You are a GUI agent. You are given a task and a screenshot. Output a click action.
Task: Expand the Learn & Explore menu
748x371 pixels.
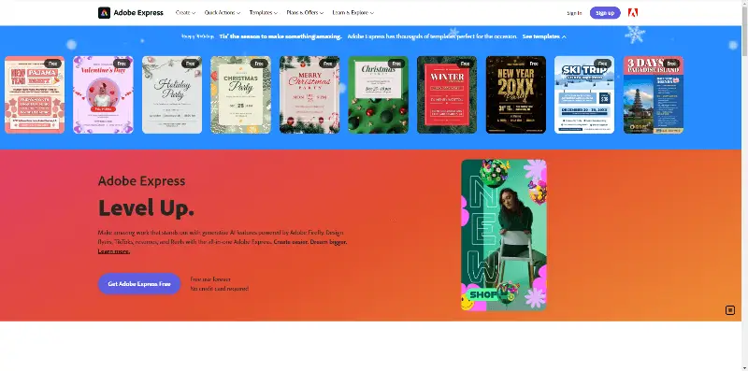(353, 13)
